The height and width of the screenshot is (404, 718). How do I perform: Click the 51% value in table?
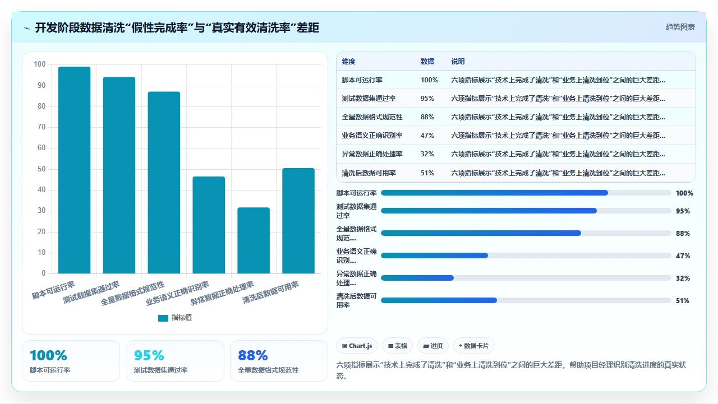[427, 173]
